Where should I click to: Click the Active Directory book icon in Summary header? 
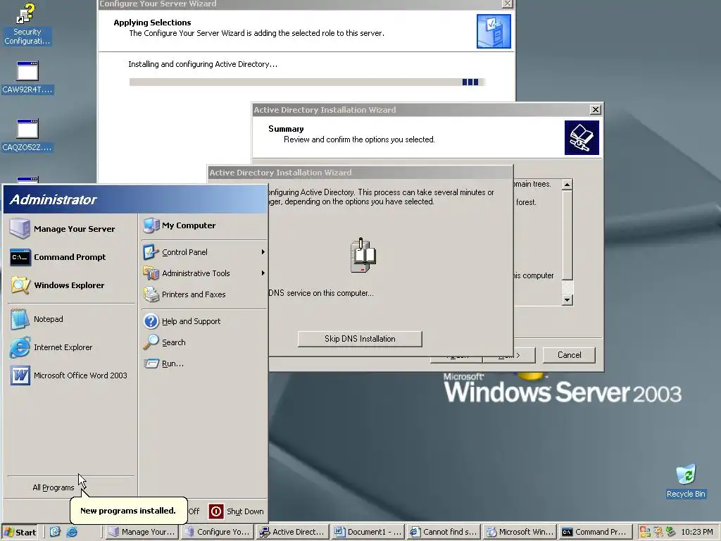click(x=582, y=137)
